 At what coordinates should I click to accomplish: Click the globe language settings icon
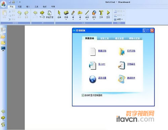click(93, 79)
